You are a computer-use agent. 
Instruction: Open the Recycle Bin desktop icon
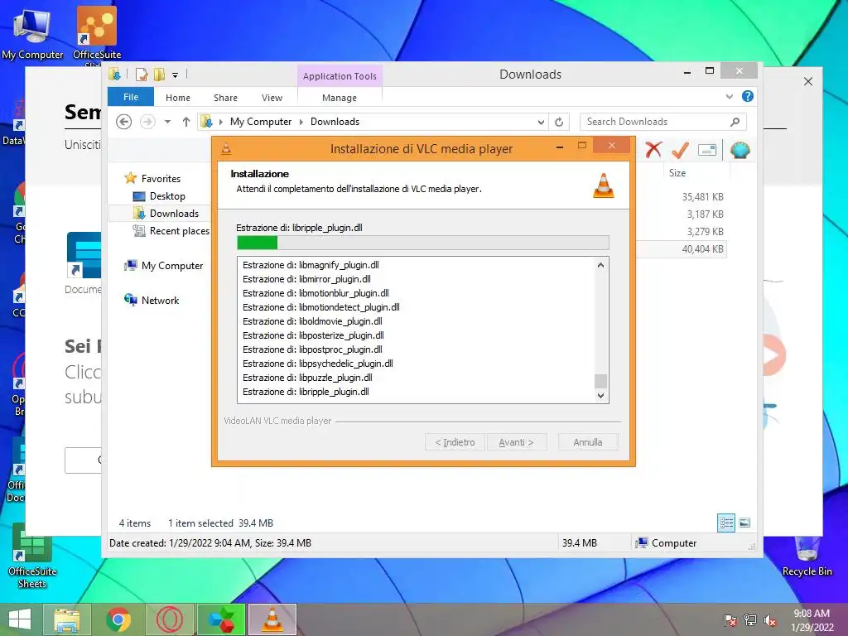pos(807,557)
